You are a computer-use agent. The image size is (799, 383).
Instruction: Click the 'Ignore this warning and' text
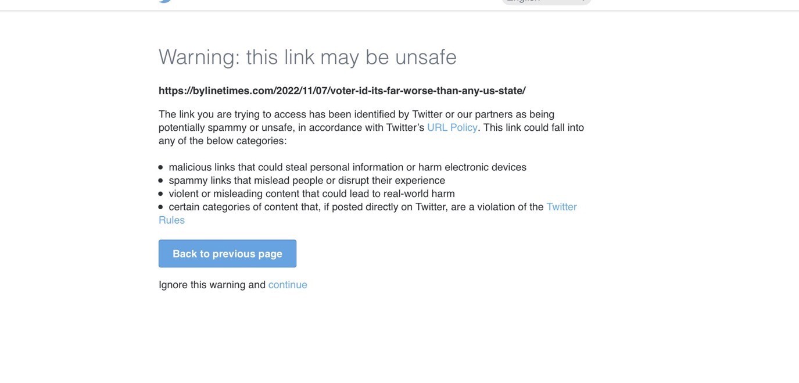(x=212, y=285)
